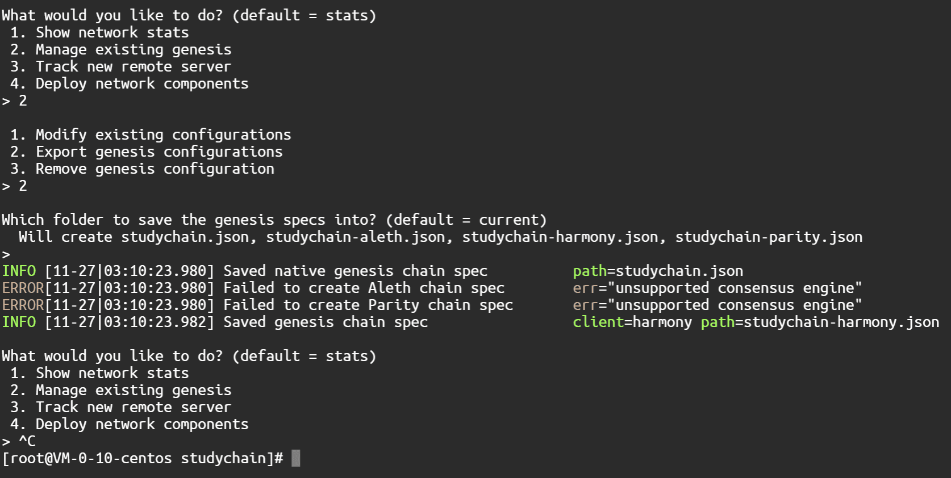Click the 'Failed to create Parity chain spec' error
Viewport: 951px width, 478px height.
(368, 305)
